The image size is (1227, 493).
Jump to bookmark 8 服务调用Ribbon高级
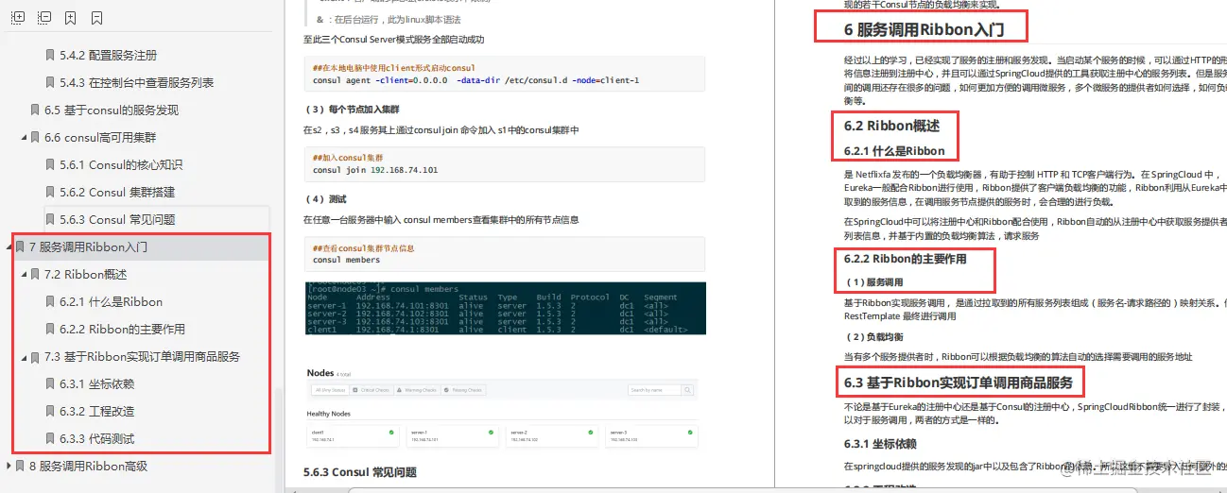[88, 466]
